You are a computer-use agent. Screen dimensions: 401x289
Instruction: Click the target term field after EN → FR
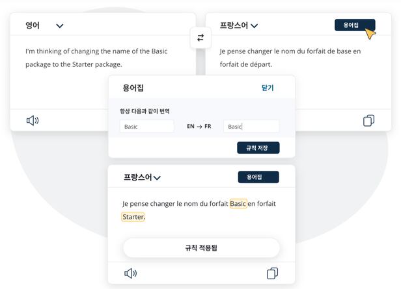pyautogui.click(x=251, y=127)
